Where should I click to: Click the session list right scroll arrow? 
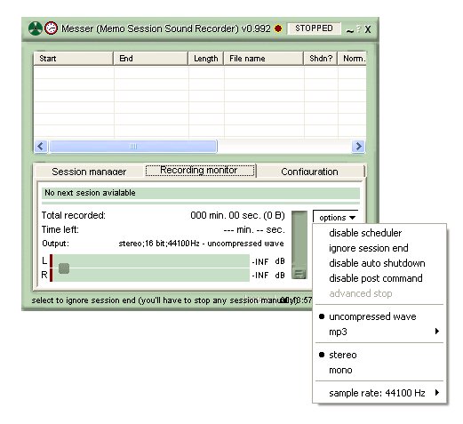pos(358,147)
